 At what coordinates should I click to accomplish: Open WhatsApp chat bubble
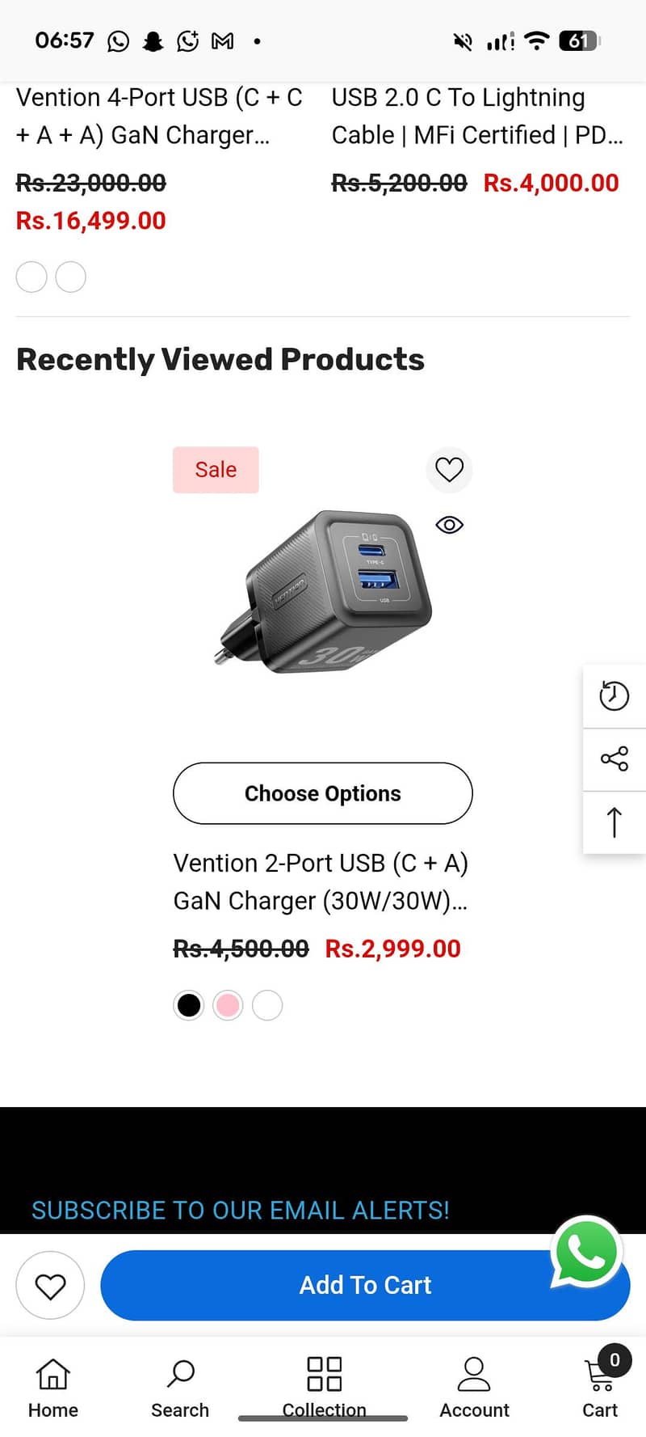(586, 1251)
